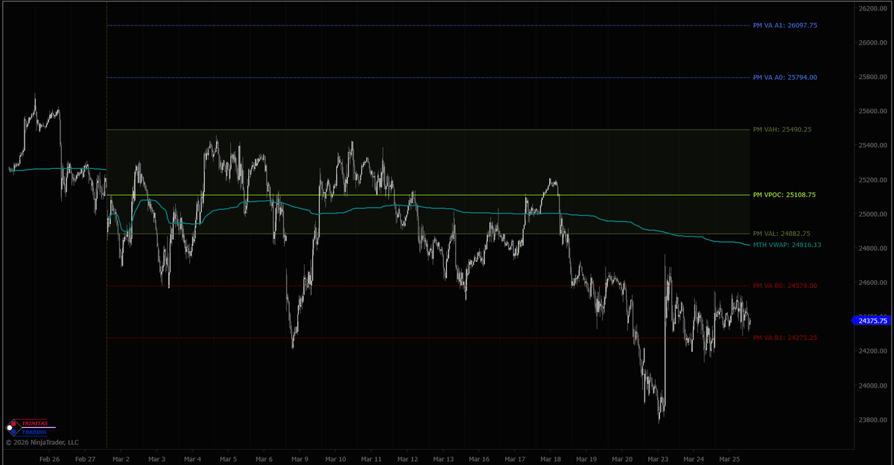This screenshot has height=465, width=894.
Task: Click the Mar 11 date label
Action: [372, 460]
